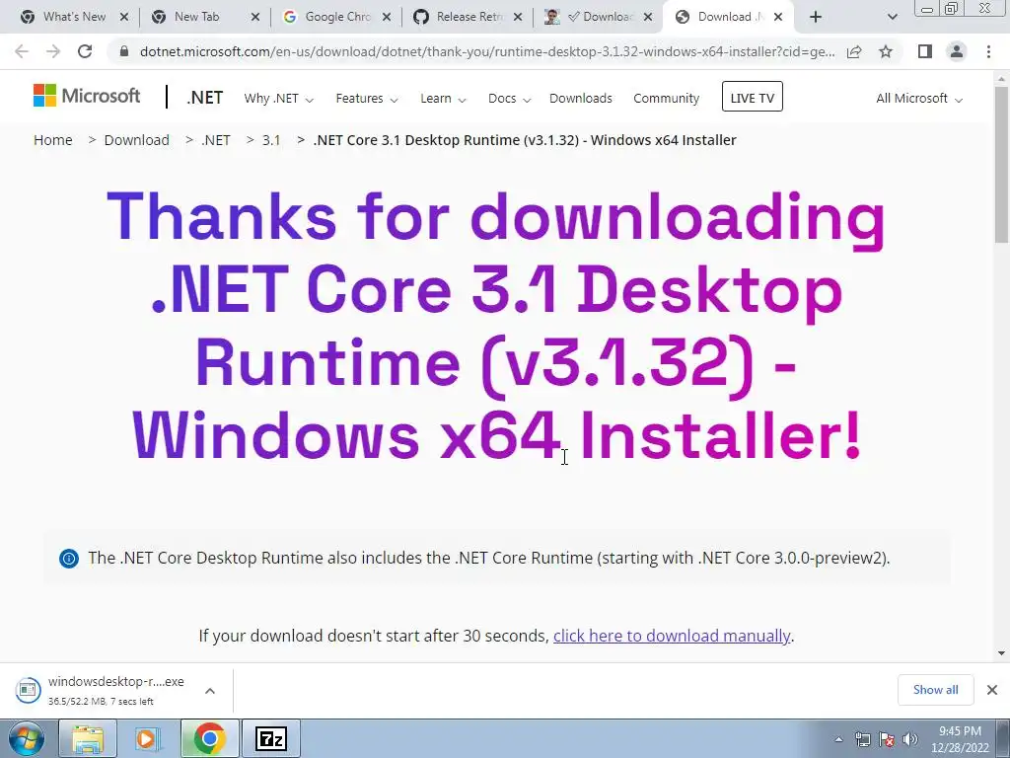Viewport: 1010px width, 758px height.
Task: Click the browser Forward arrow
Action: (53, 51)
